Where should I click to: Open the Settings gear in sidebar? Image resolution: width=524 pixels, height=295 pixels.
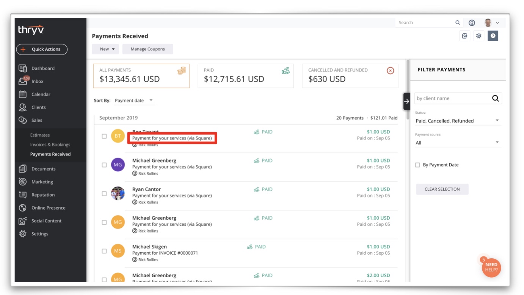23,234
